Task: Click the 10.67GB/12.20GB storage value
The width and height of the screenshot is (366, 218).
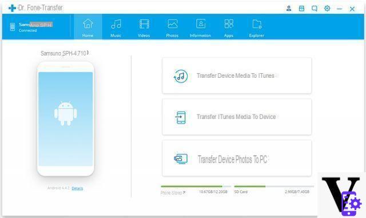Action: coord(213,192)
